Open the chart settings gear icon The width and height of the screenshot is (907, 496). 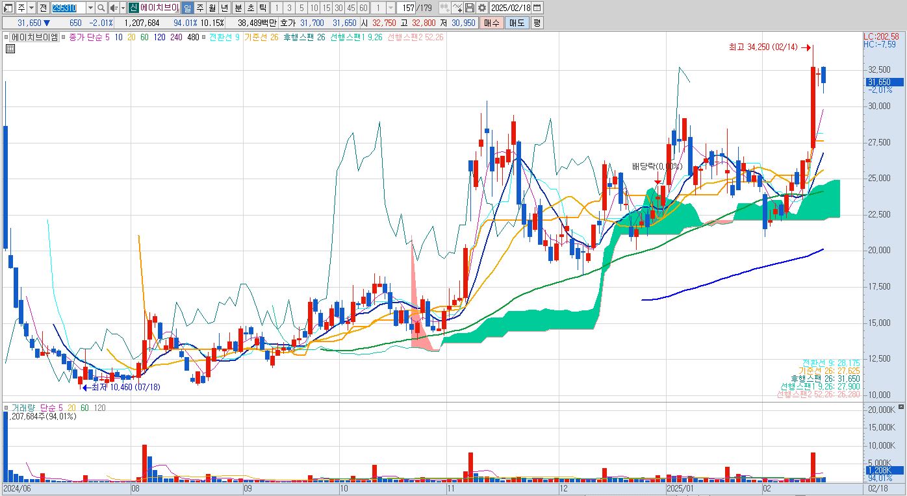coord(481,8)
